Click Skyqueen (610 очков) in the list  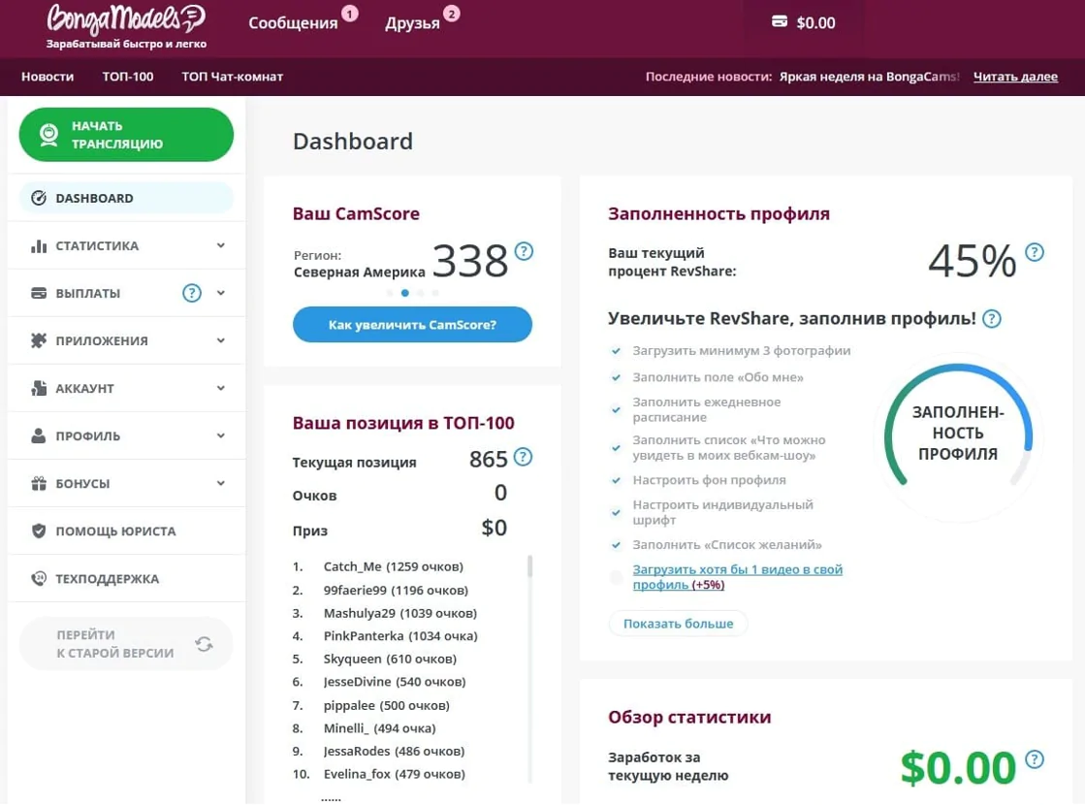pos(390,659)
